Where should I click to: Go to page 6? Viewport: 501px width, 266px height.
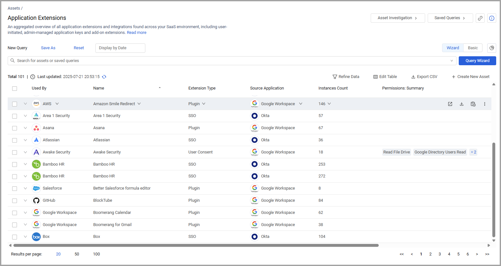[x=468, y=254]
